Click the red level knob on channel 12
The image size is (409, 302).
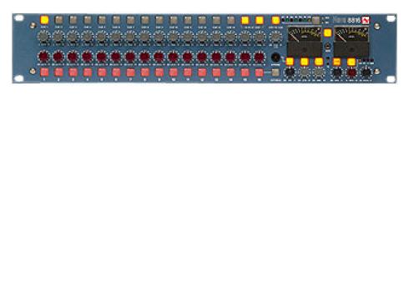(202, 57)
